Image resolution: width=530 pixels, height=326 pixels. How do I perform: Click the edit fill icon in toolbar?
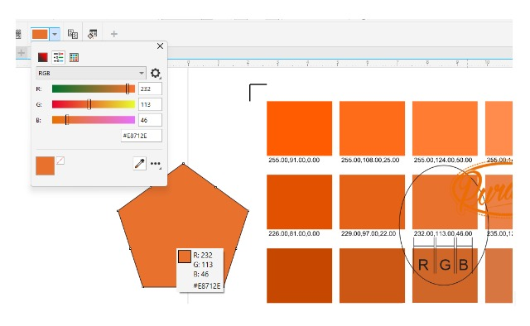click(x=92, y=34)
